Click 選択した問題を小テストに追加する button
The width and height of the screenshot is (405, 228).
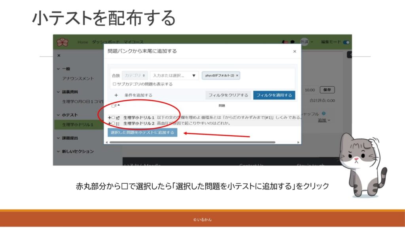coord(142,133)
